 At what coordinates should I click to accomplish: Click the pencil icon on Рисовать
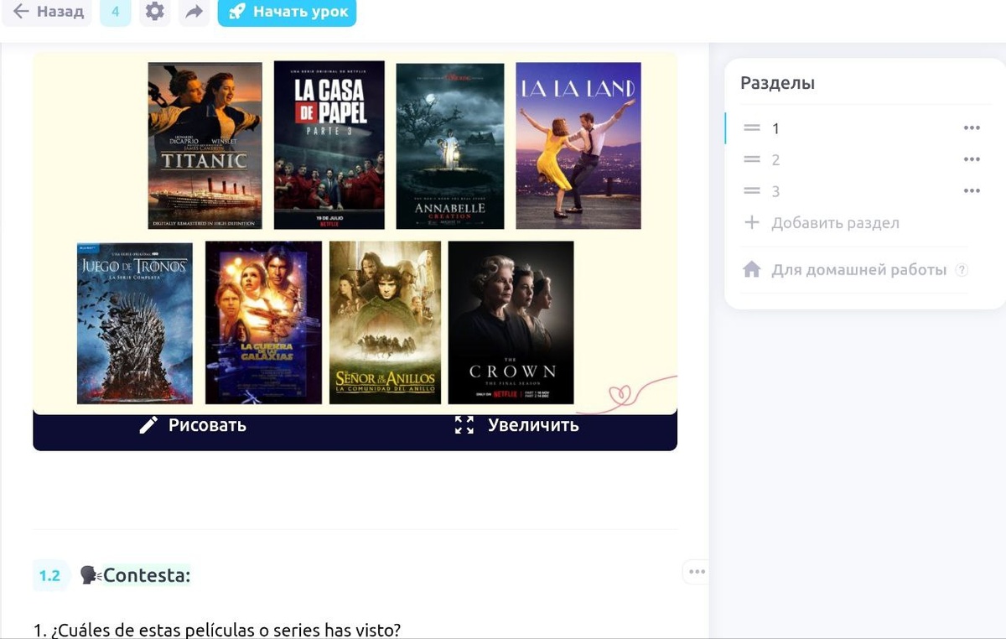click(x=148, y=425)
